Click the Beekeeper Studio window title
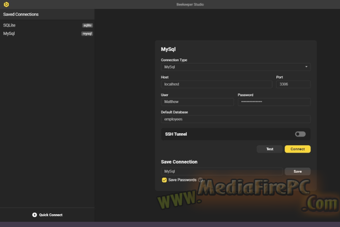Image resolution: width=340 pixels, height=227 pixels. [x=190, y=4]
